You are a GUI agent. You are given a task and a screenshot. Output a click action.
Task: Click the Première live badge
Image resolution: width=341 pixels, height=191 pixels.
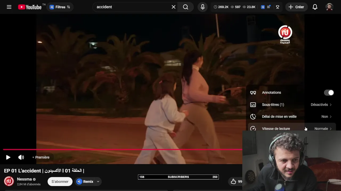click(41, 157)
